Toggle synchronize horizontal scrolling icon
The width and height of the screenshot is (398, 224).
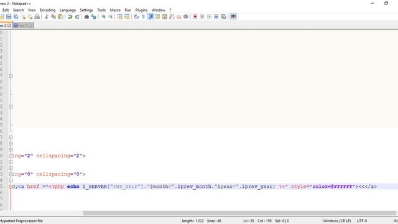127,17
